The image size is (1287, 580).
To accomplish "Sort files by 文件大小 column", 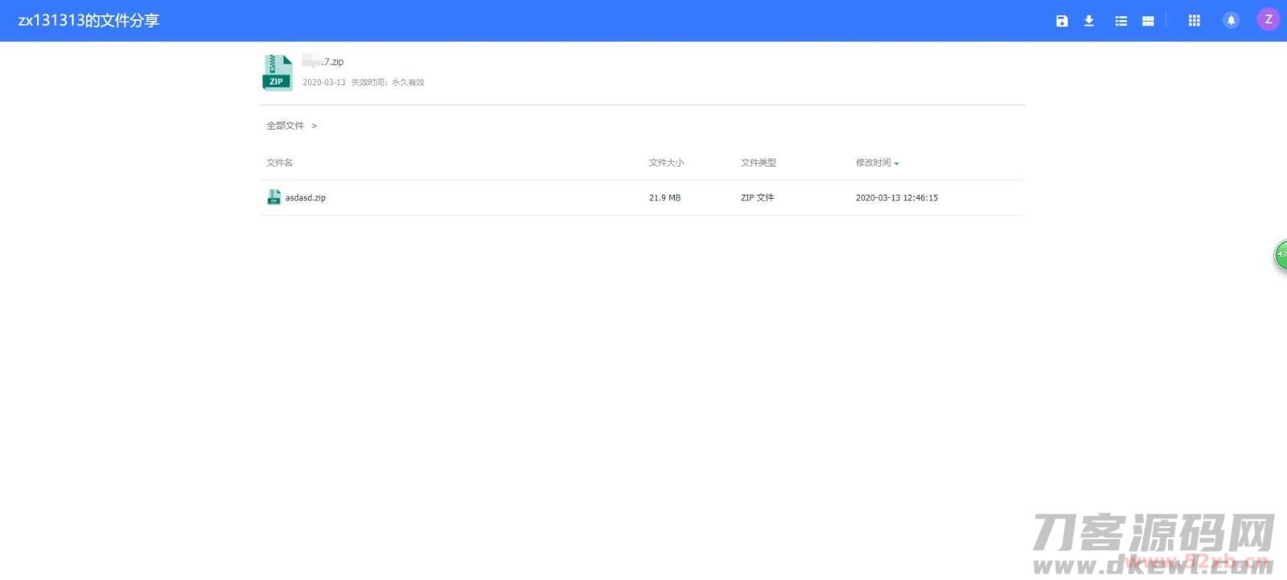I will pyautogui.click(x=666, y=162).
